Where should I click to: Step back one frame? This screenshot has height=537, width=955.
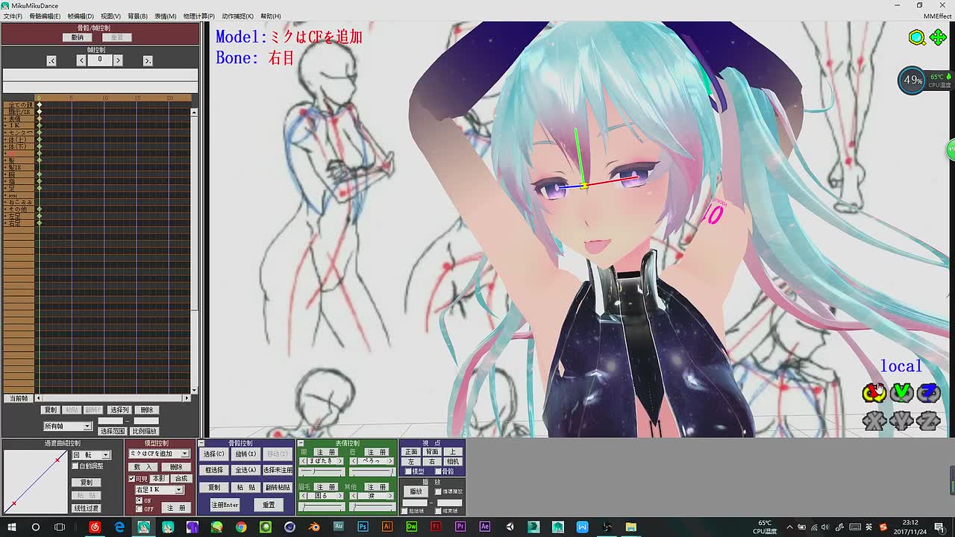[x=81, y=60]
